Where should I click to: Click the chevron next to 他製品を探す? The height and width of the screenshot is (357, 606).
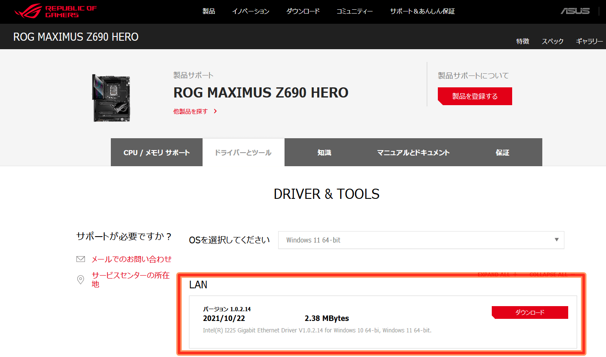click(x=215, y=111)
